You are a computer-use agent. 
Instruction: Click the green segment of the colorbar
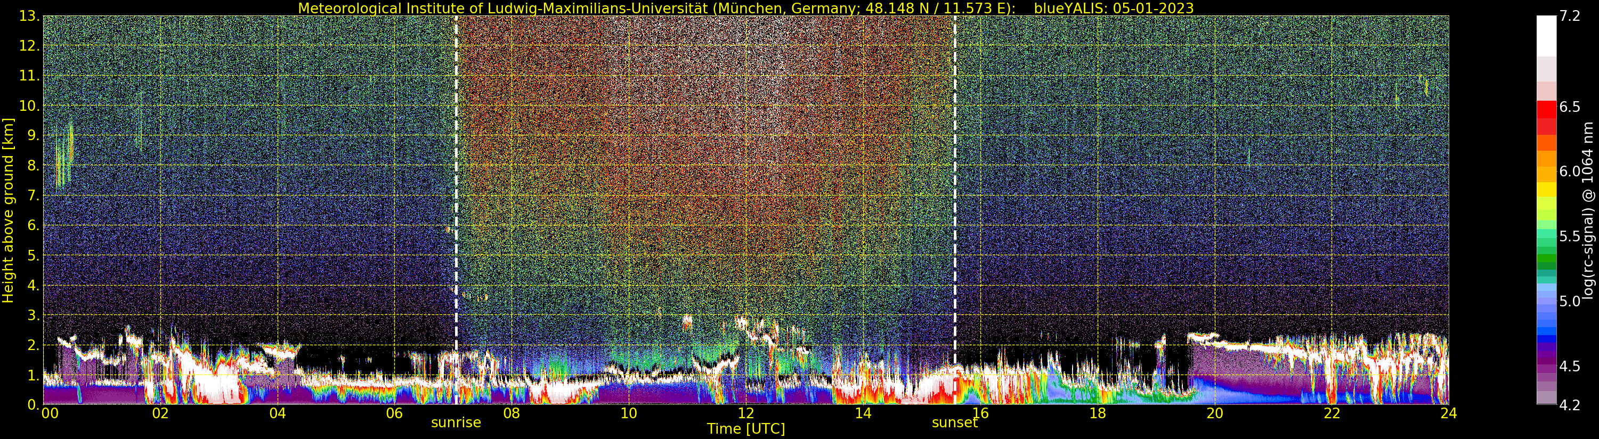tap(1546, 257)
